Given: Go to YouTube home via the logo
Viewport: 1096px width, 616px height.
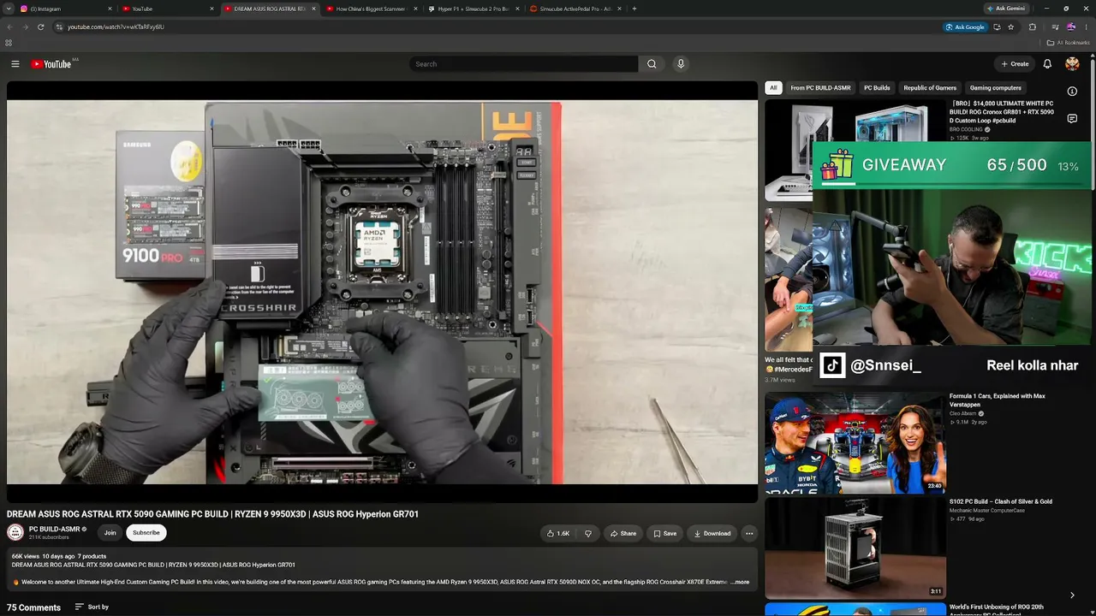Looking at the screenshot, I should click(51, 64).
